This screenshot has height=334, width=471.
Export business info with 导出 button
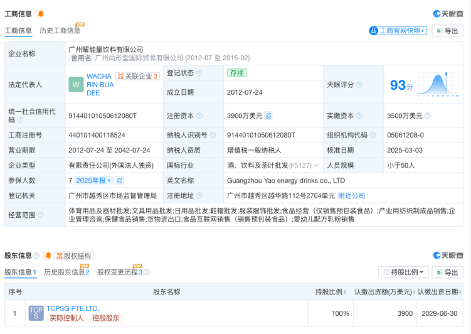(448, 31)
